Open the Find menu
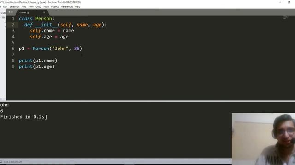 click(24, 7)
